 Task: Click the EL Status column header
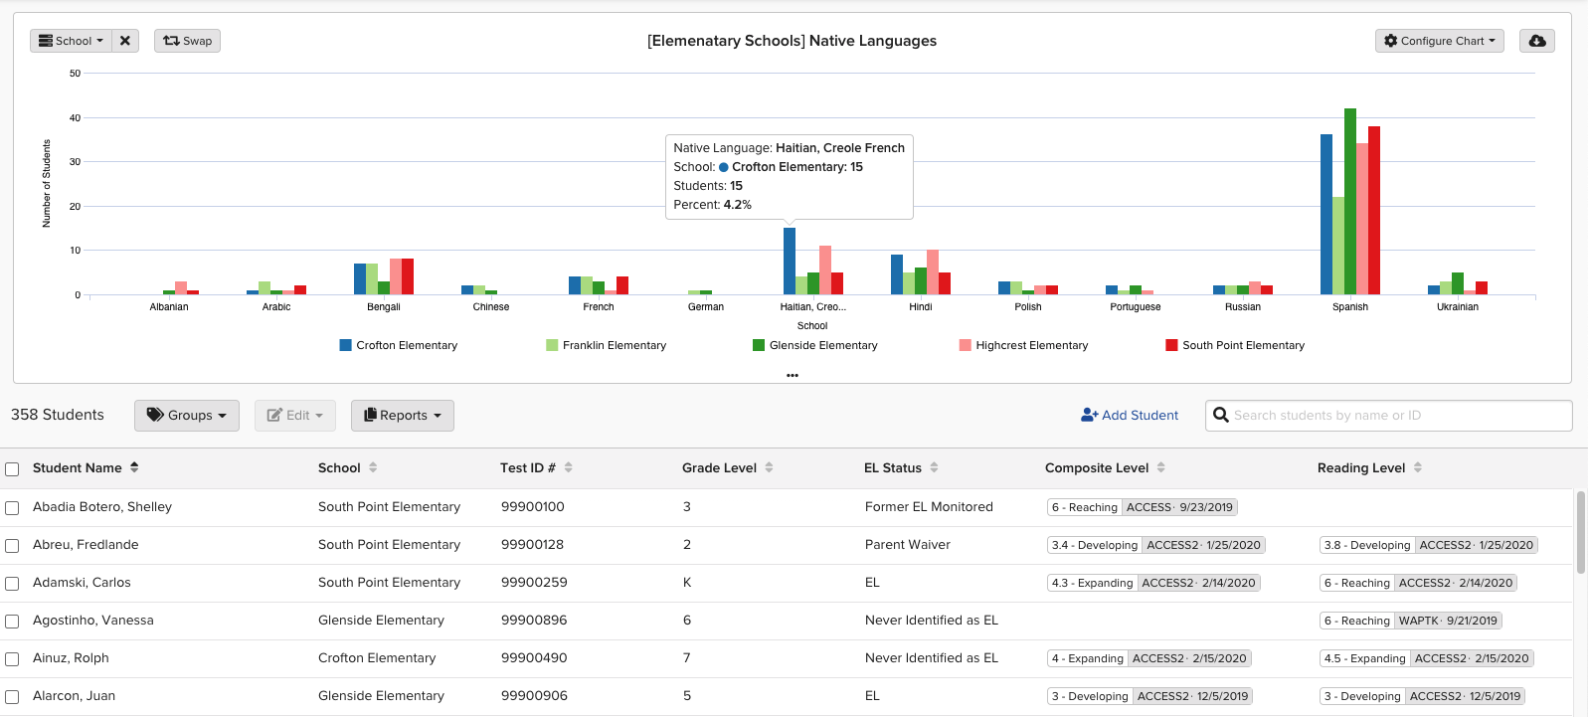coord(893,467)
